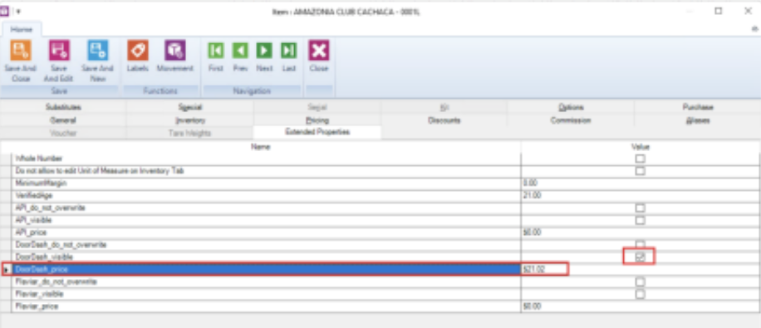Click the Close ribbon icon
The height and width of the screenshot is (328, 761).
coord(319,51)
